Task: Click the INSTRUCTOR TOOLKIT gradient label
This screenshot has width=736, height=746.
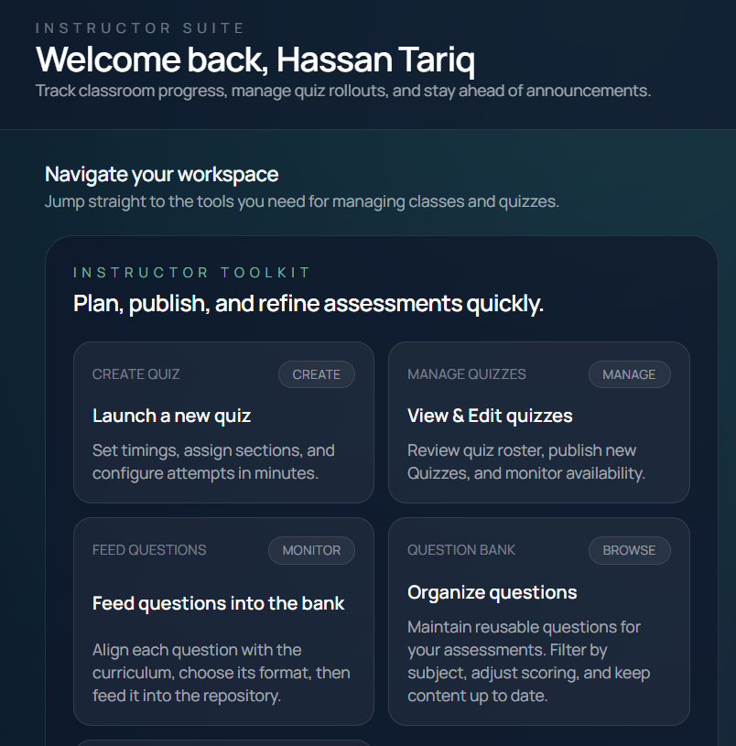Action: [x=192, y=273]
